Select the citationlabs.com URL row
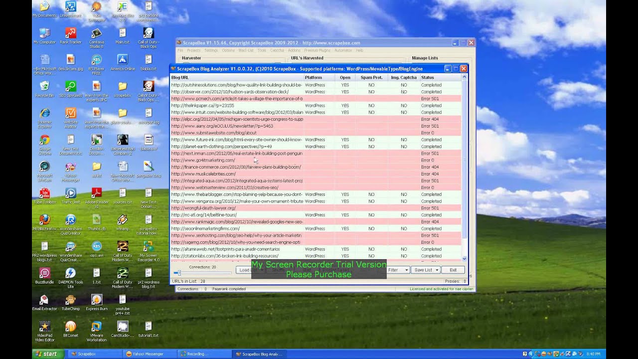638x359 pixels. [x=316, y=256]
